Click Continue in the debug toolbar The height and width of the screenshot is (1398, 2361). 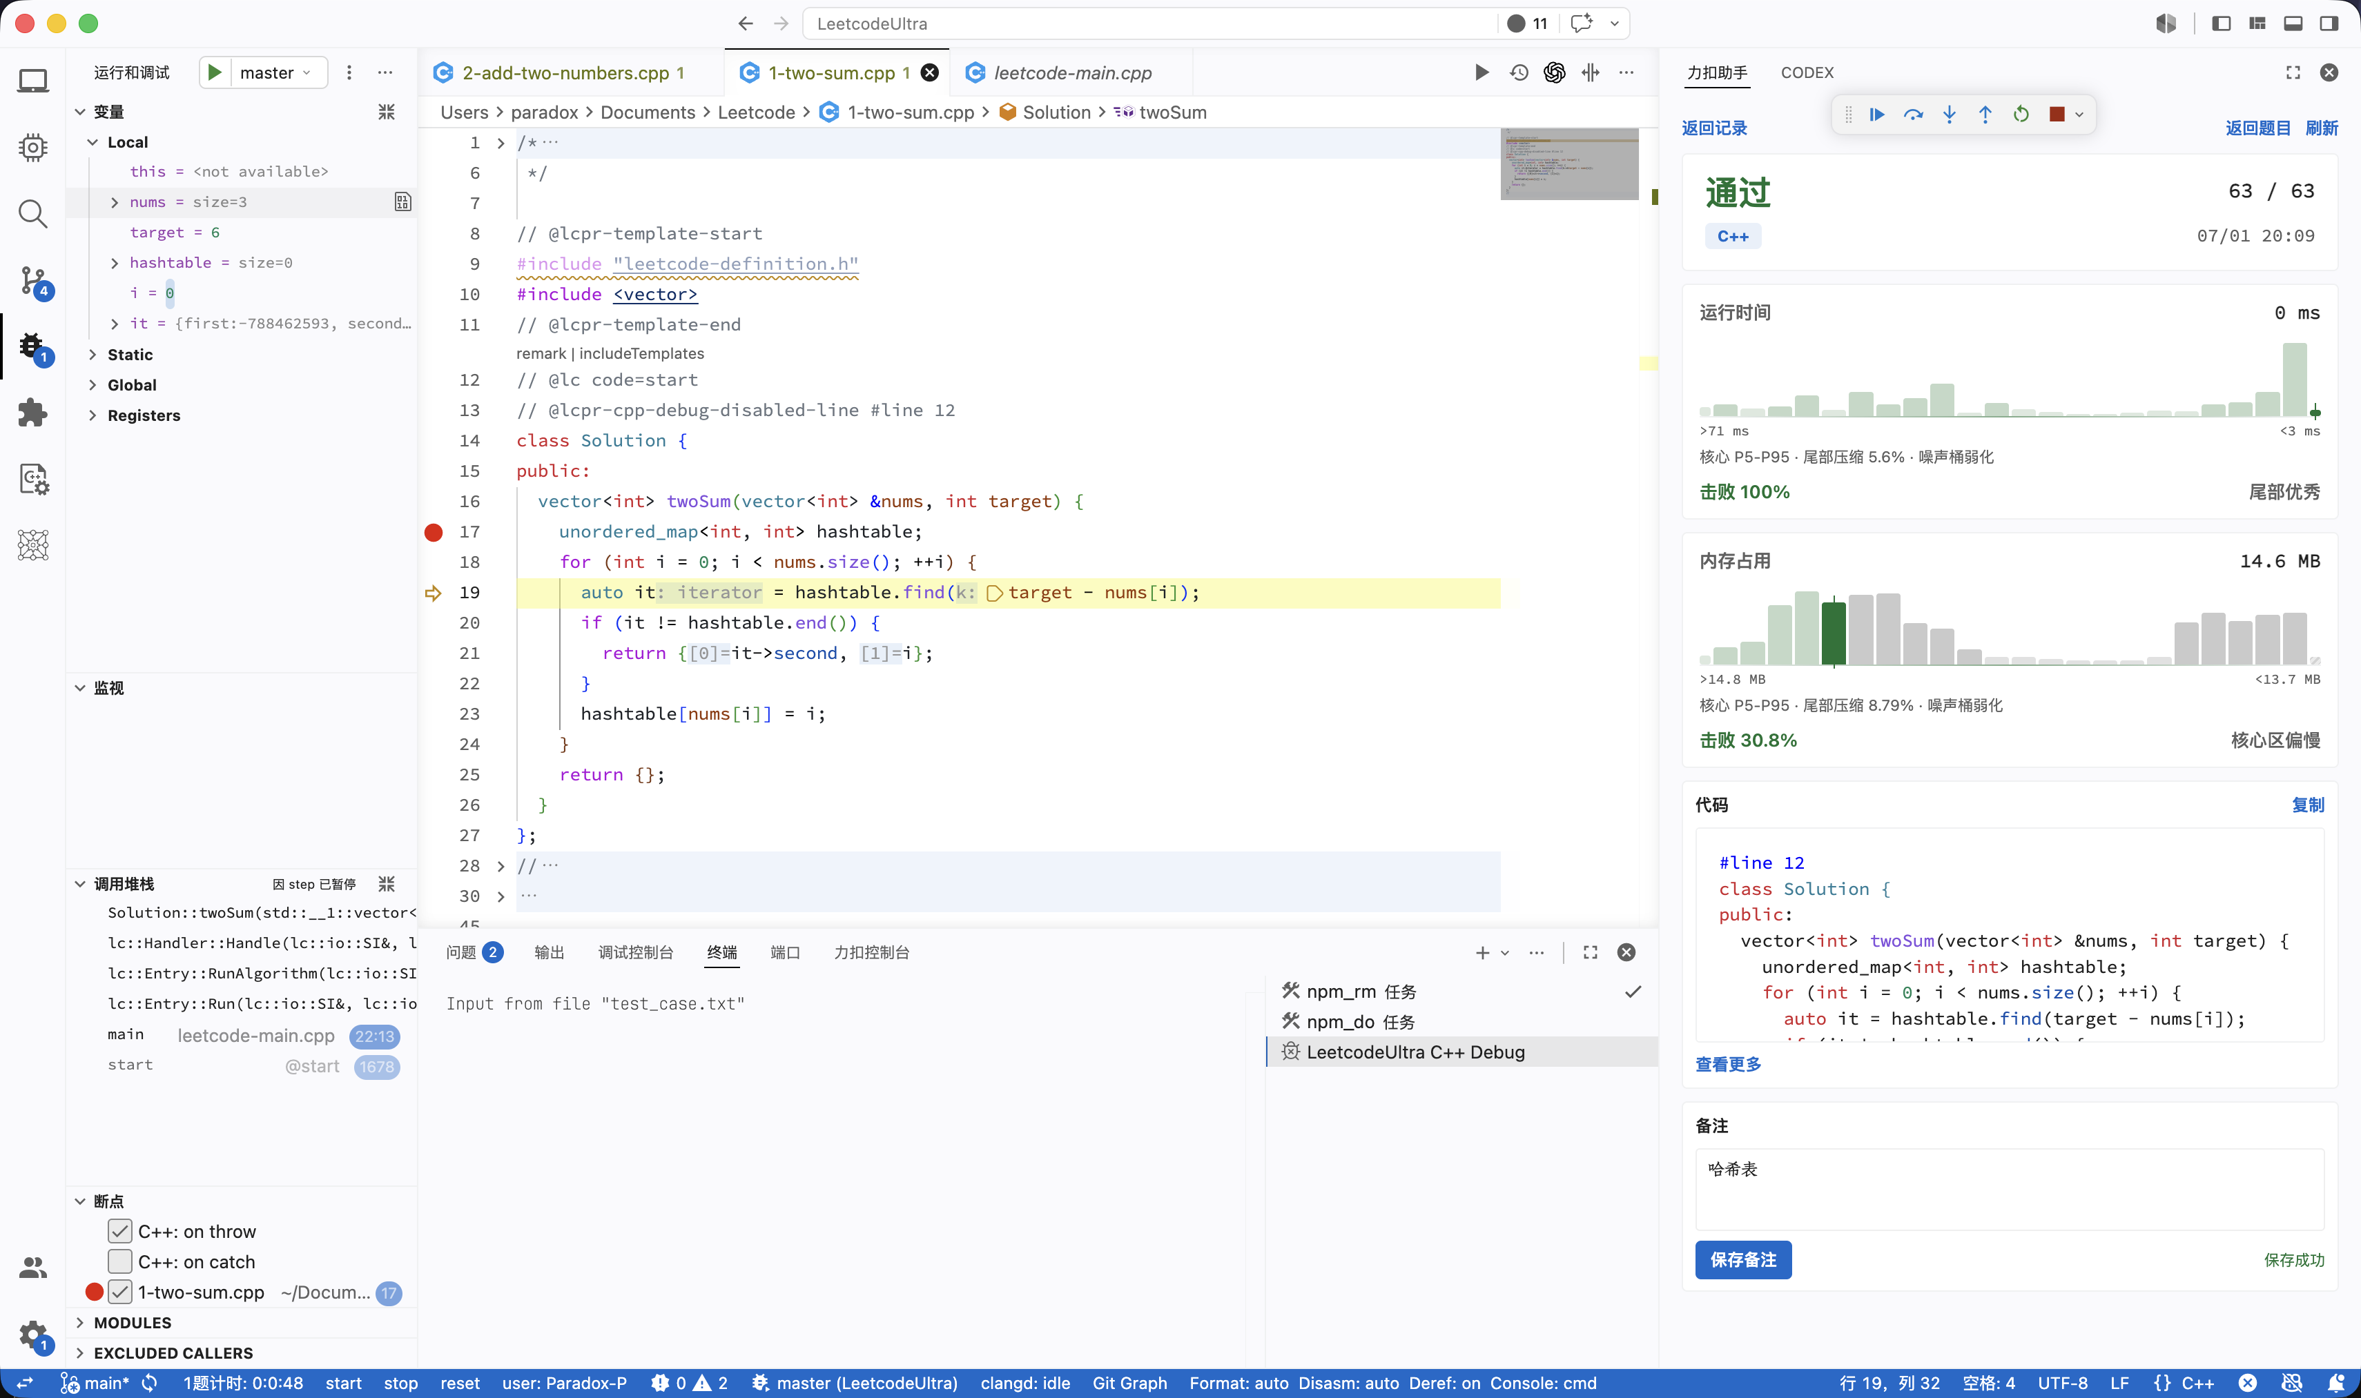pyautogui.click(x=1876, y=114)
